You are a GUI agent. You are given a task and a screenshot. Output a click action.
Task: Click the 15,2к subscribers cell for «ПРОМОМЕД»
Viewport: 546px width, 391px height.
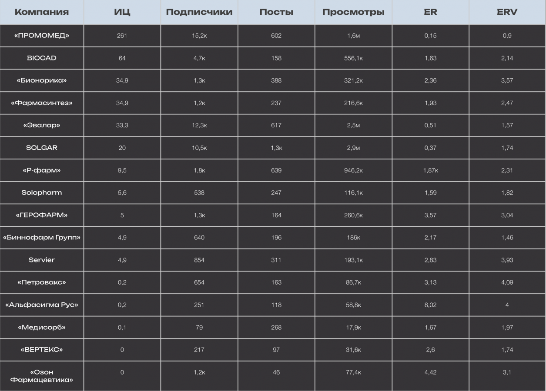[199, 36]
